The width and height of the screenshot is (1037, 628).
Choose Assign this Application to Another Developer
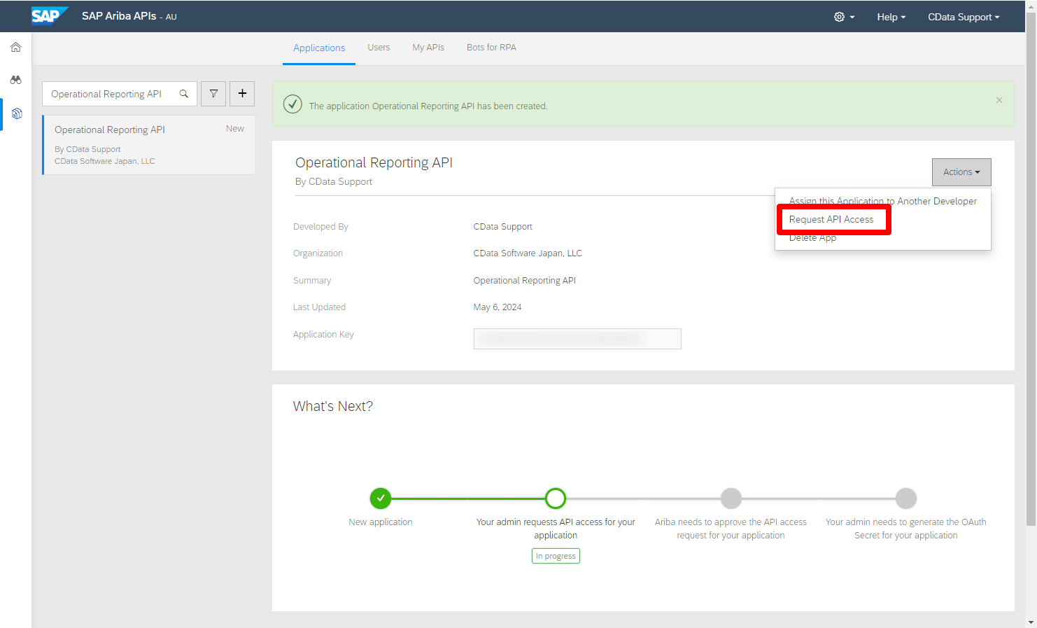point(883,201)
